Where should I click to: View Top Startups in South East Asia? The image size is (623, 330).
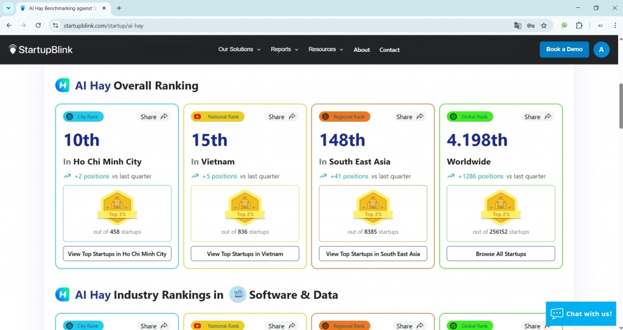point(373,254)
